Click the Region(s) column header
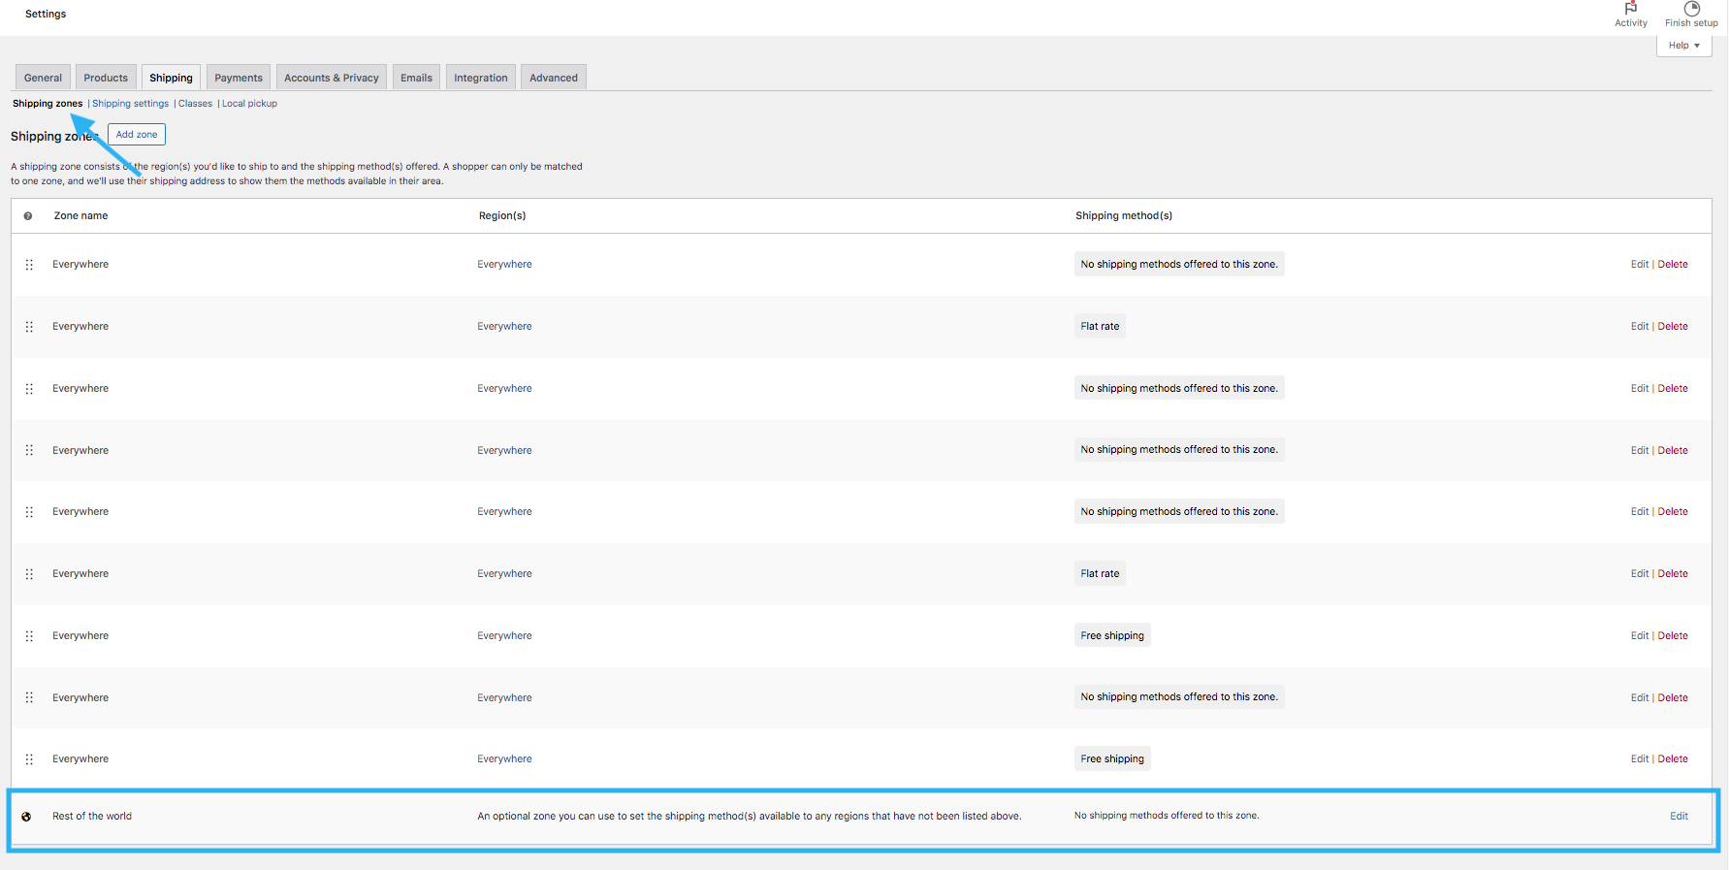 pos(502,216)
